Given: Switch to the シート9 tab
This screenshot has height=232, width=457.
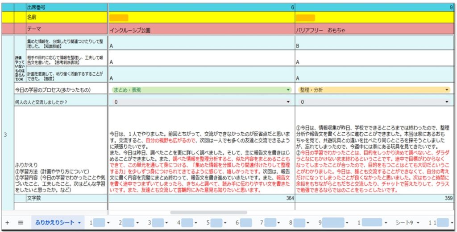Looking at the screenshot, I should 404,223.
